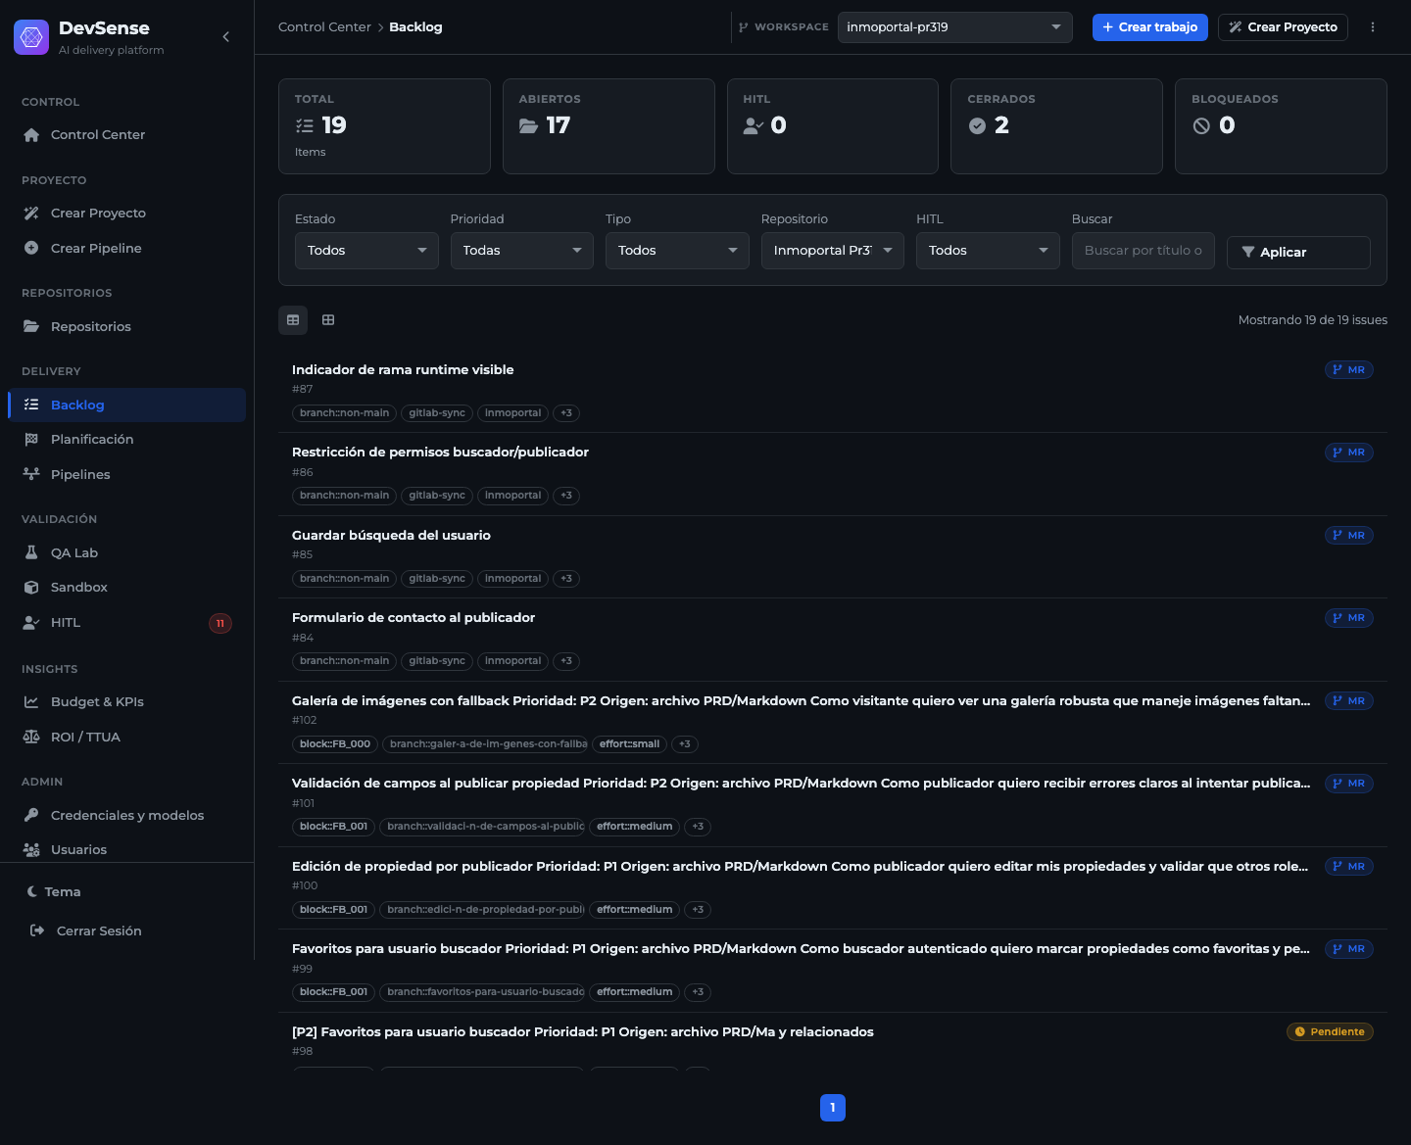
Task: Click the Crear Proyecto header button
Action: tap(1283, 27)
